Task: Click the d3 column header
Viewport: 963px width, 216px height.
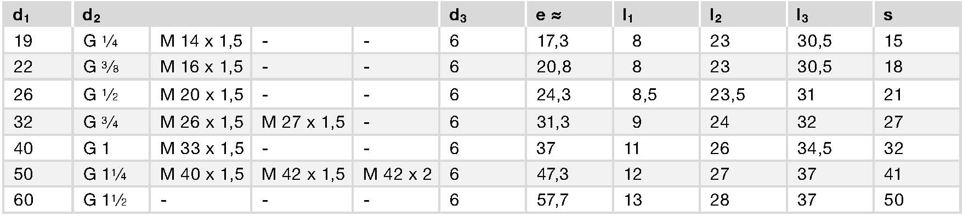Action: [483, 15]
